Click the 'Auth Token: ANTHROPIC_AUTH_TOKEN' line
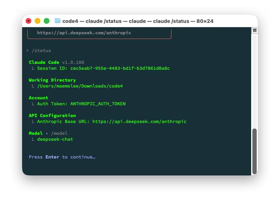 pyautogui.click(x=81, y=104)
